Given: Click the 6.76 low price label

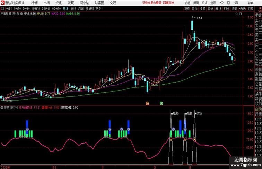Looking at the screenshot, I should (9, 101).
